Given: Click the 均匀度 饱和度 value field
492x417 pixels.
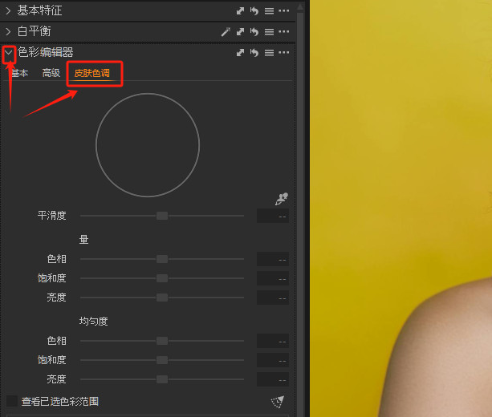Looking at the screenshot, I should pyautogui.click(x=273, y=360).
